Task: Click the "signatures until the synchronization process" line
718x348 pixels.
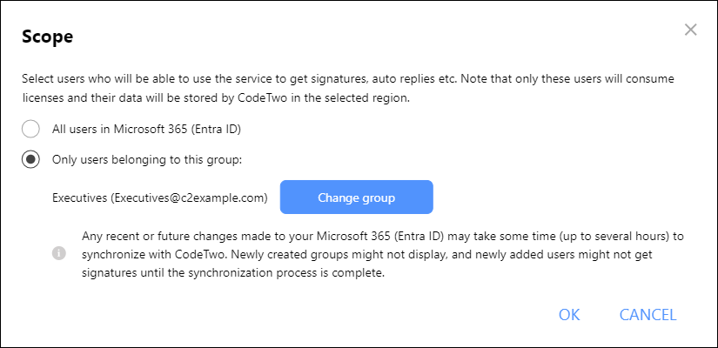Action: pyautogui.click(x=232, y=274)
